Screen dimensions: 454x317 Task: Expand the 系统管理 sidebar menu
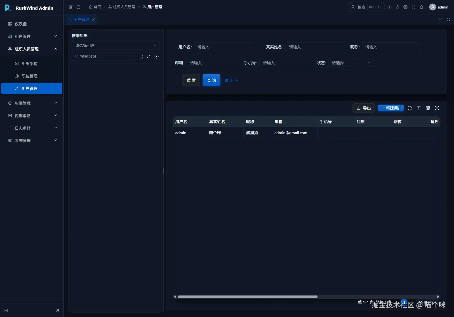[x=32, y=141]
